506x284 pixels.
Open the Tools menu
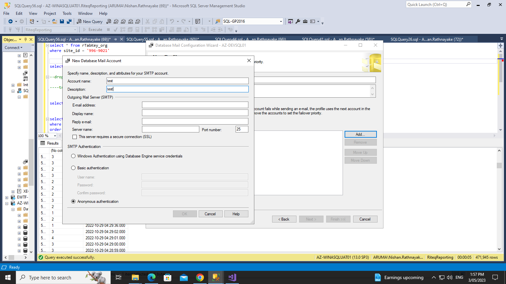click(67, 13)
